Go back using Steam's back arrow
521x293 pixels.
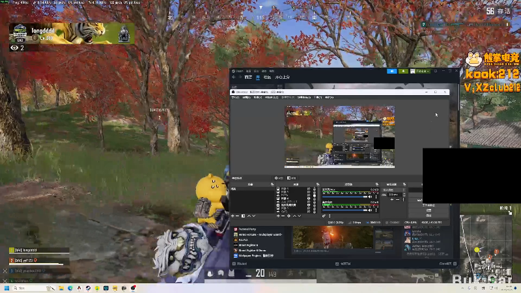click(234, 77)
